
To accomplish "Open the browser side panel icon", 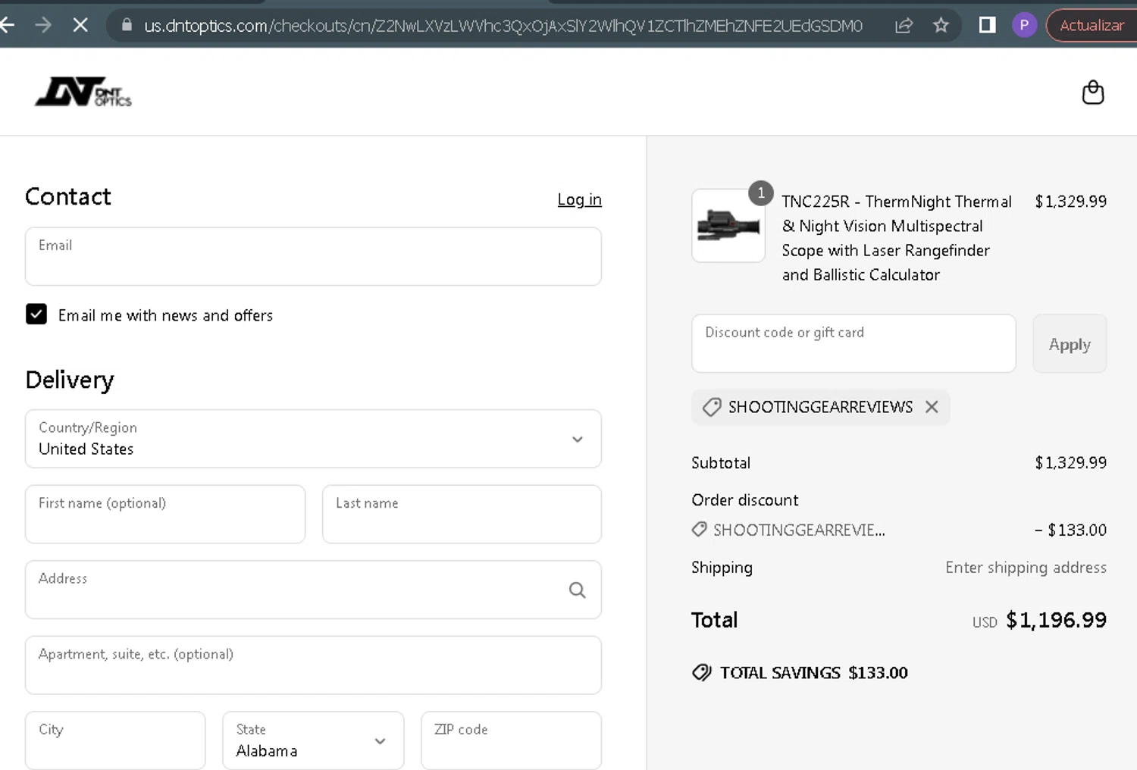I will [987, 25].
